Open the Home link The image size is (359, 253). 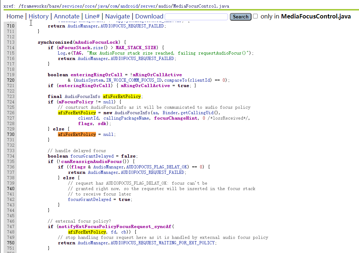(x=15, y=17)
